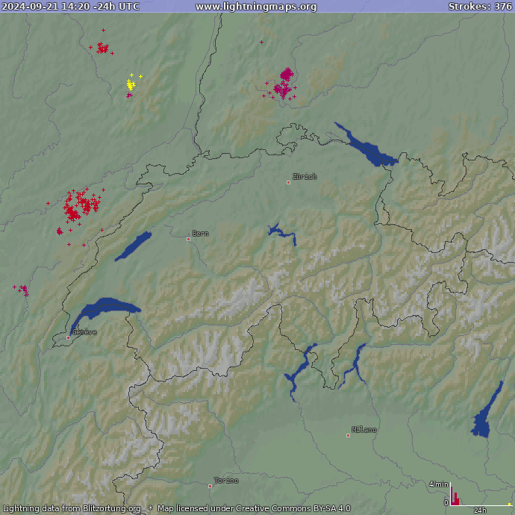Click the Milano city label

click(x=364, y=430)
